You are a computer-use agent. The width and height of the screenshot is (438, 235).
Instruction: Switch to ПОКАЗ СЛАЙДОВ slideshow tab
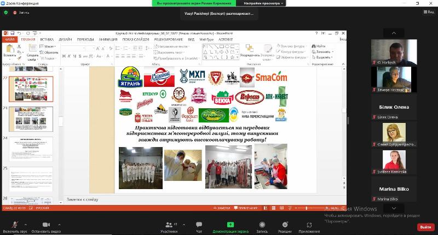coord(136,39)
